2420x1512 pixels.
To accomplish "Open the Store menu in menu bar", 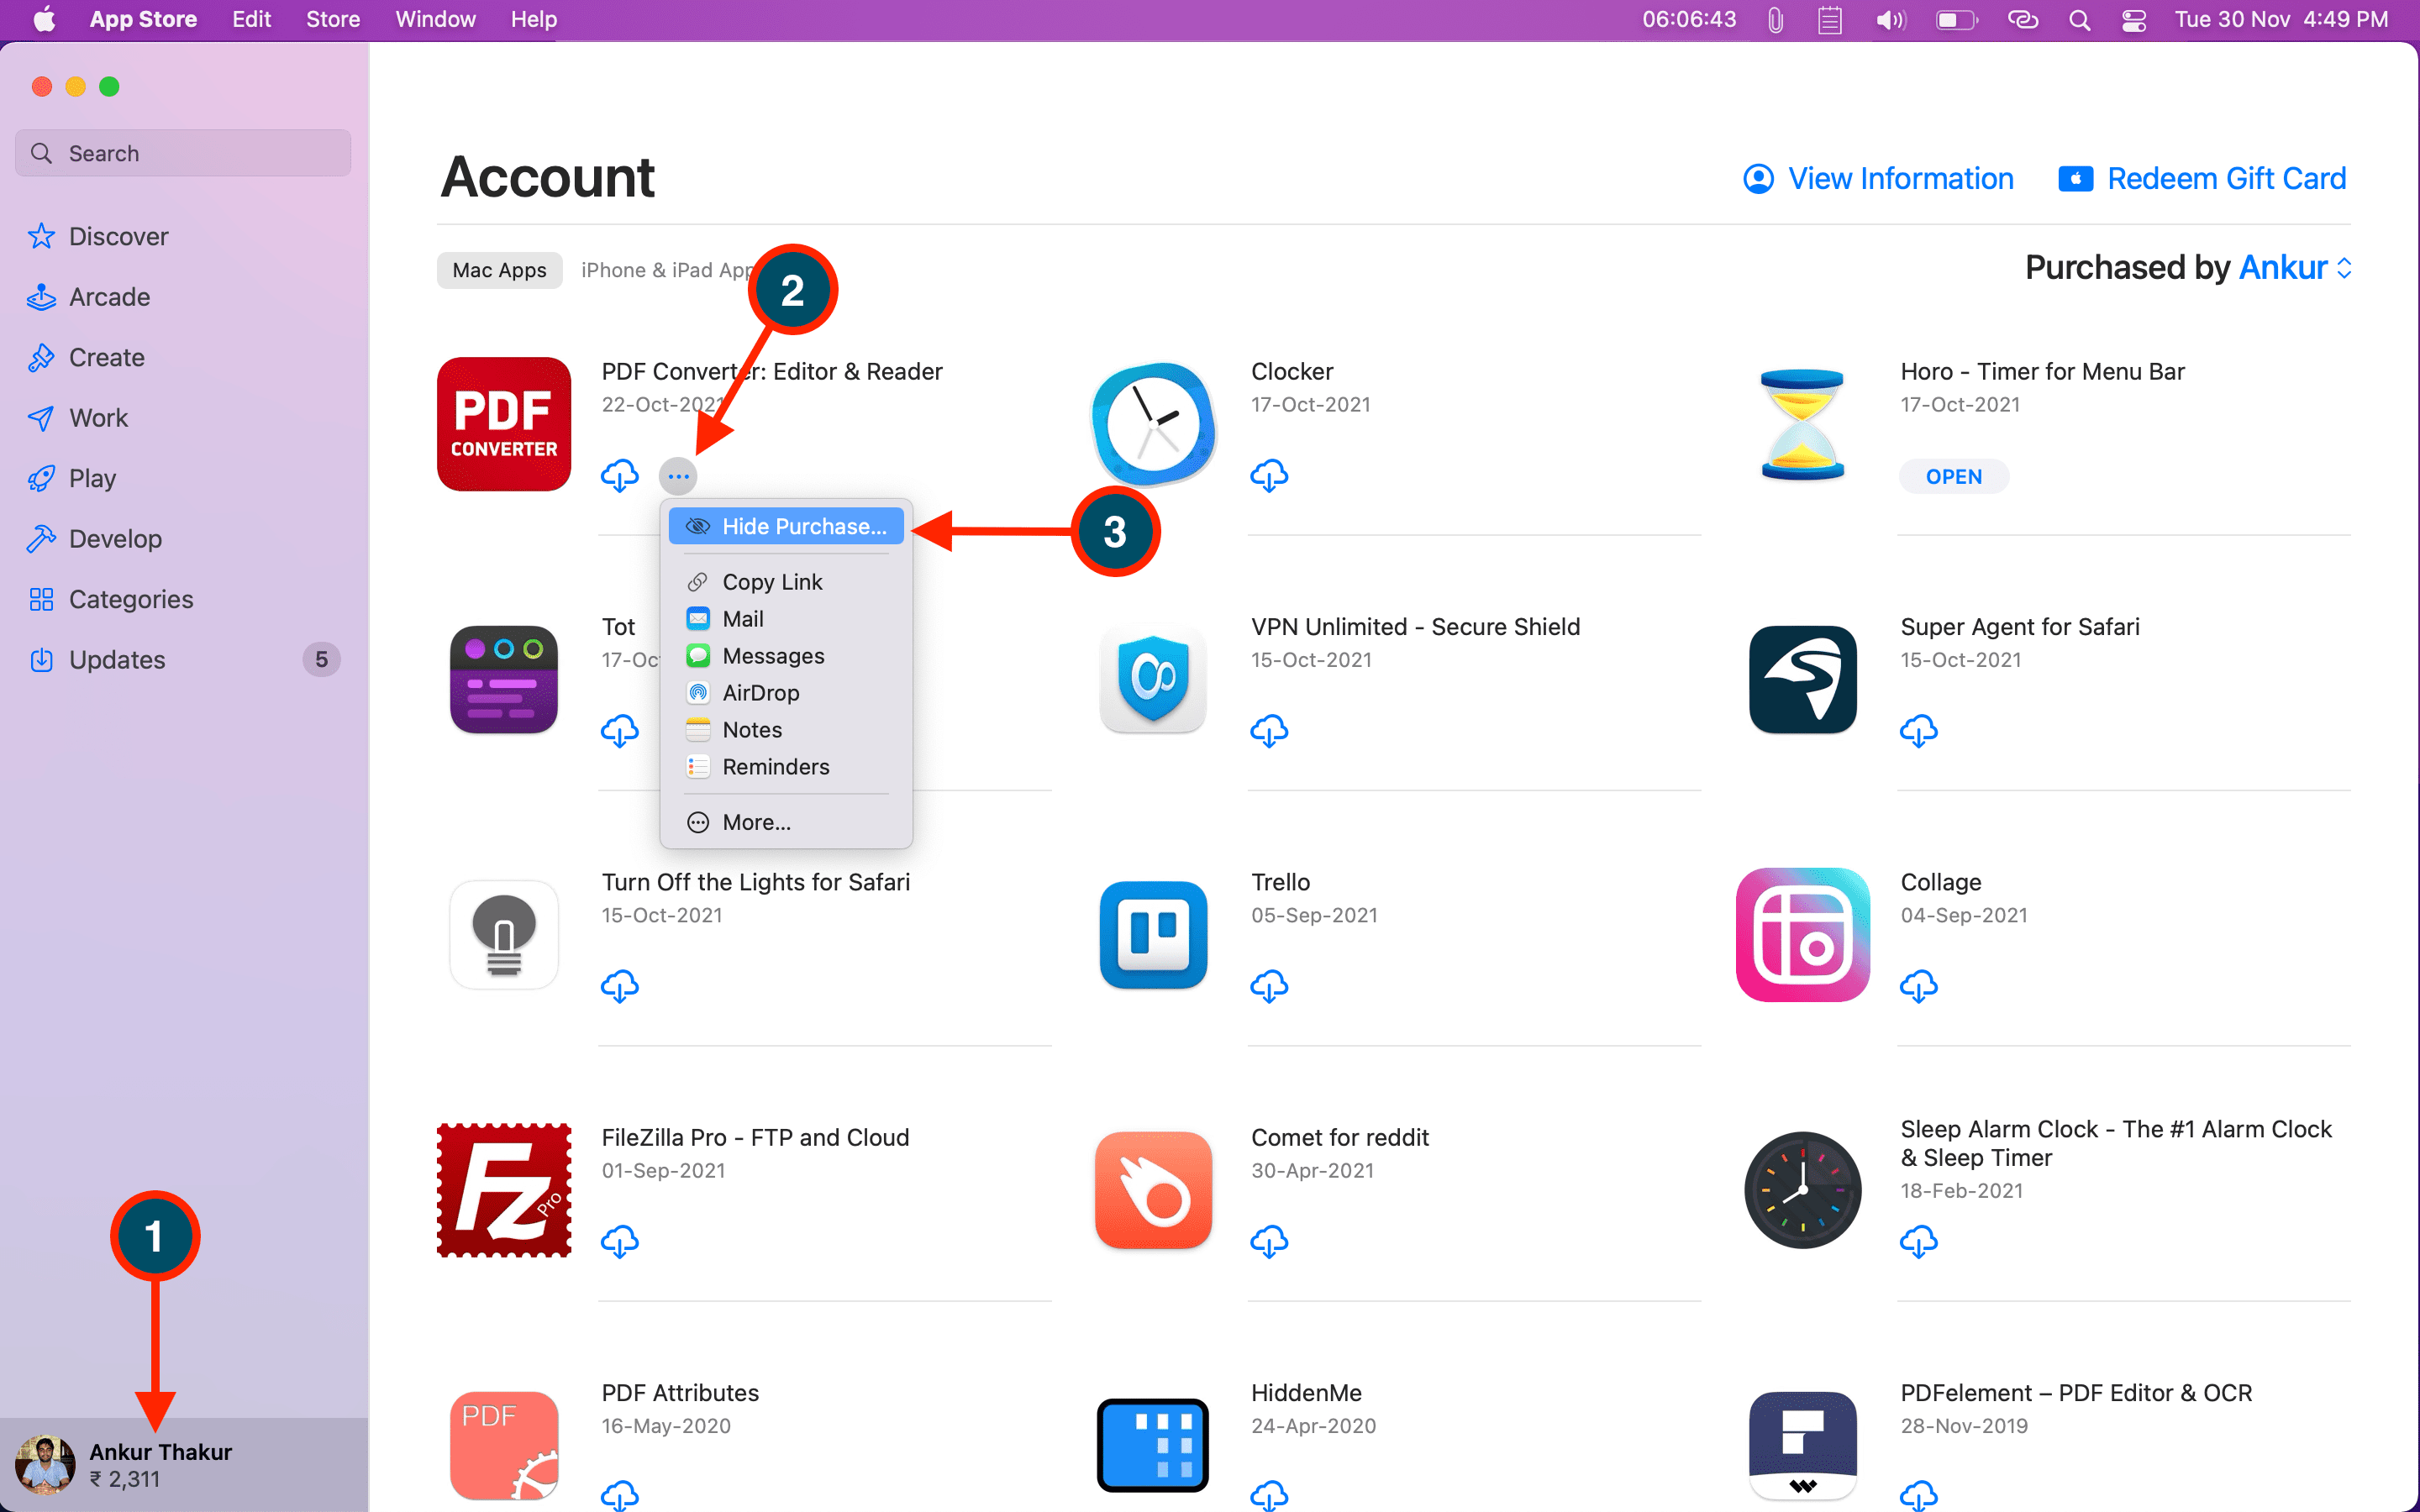I will tap(333, 19).
